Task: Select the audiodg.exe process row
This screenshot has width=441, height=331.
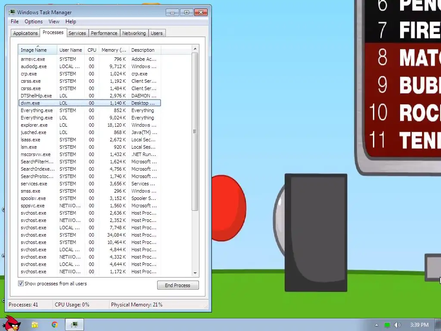Action: pyautogui.click(x=90, y=66)
